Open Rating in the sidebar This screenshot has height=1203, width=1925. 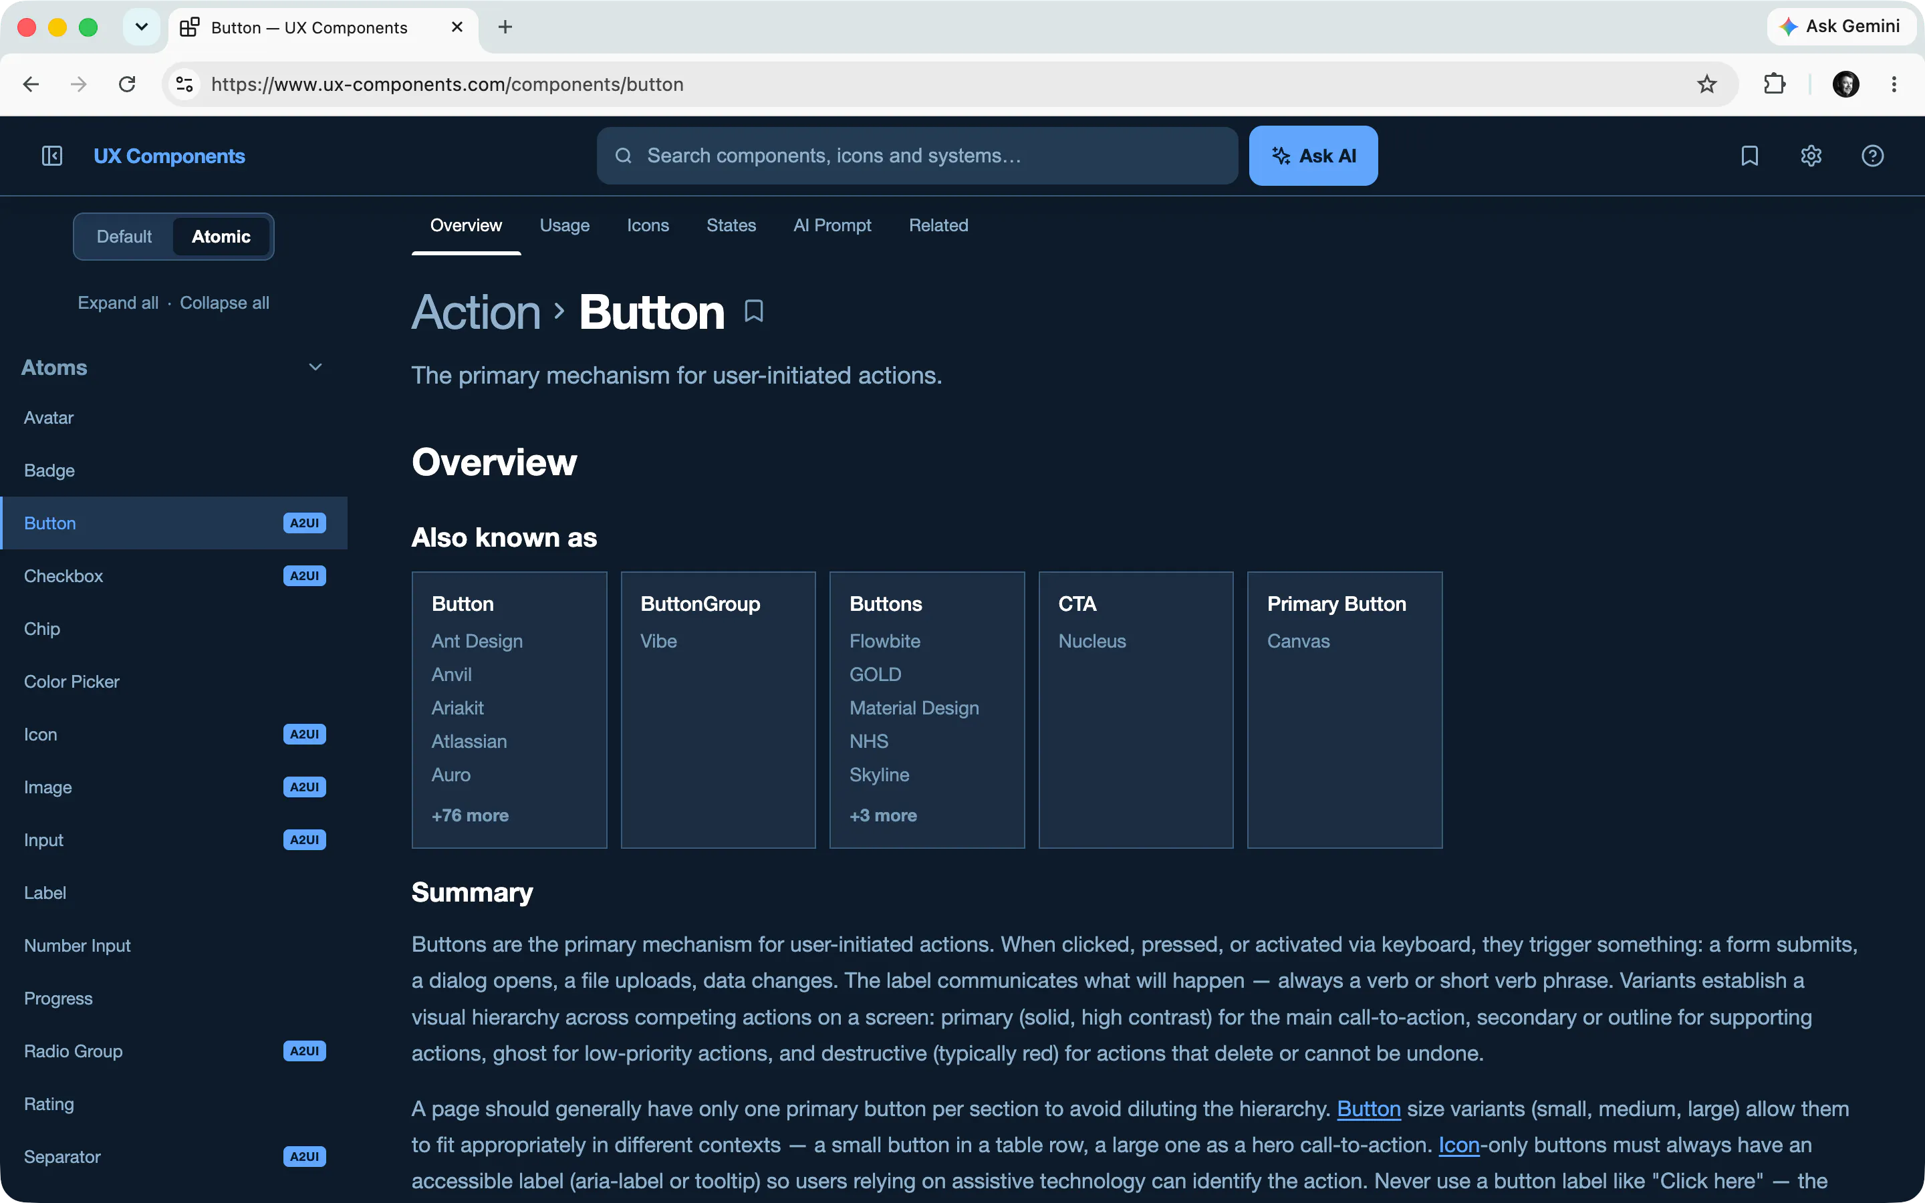click(173, 1104)
